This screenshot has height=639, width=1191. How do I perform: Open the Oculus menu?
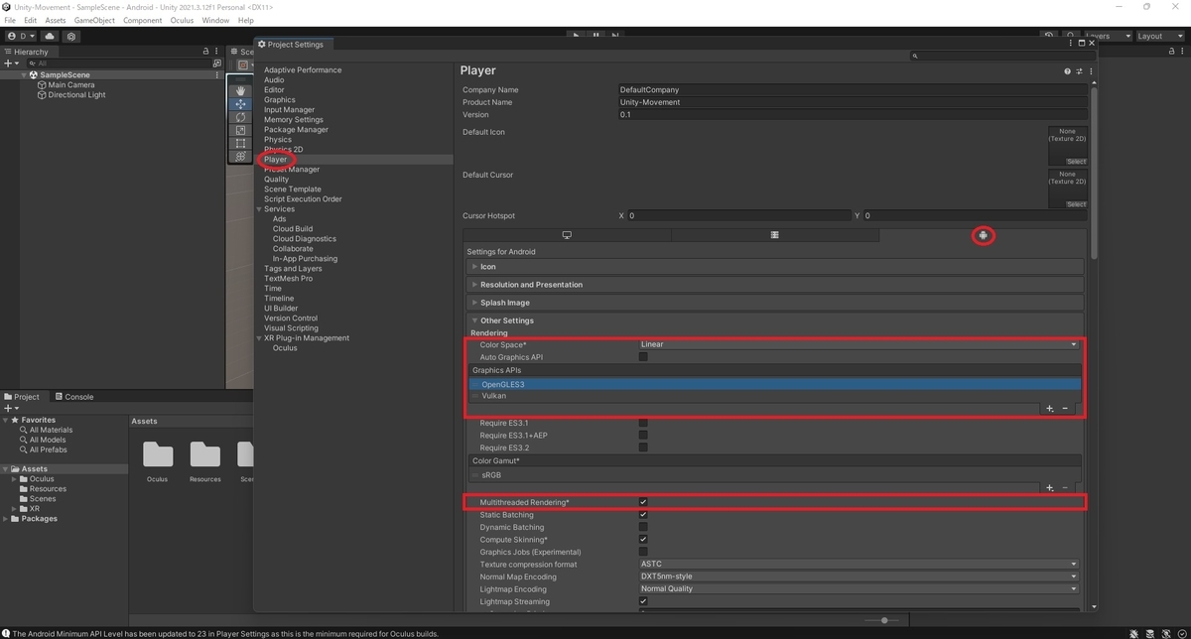[x=182, y=20]
